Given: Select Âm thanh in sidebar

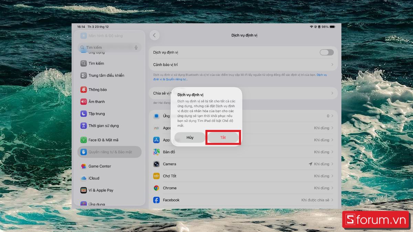Looking at the screenshot, I should [x=109, y=102].
